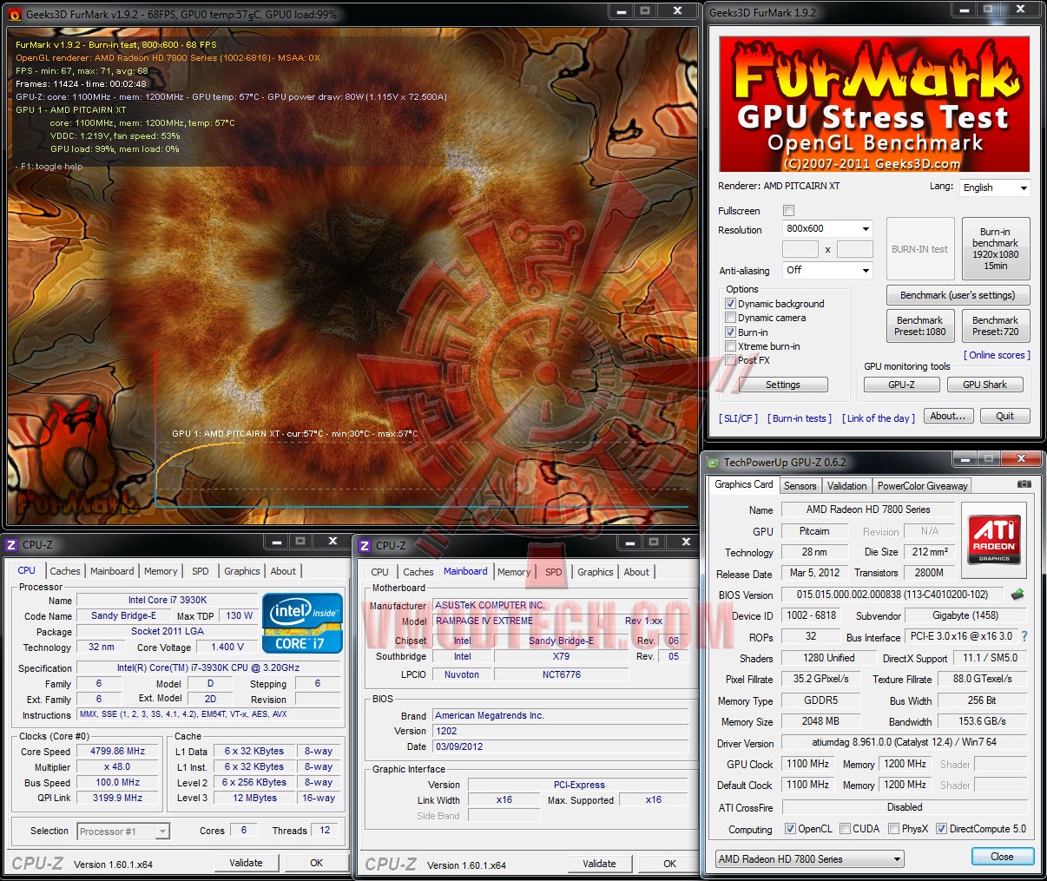The width and height of the screenshot is (1047, 881).
Task: Switch to Caches tab in left CPU-Z
Action: pos(65,571)
